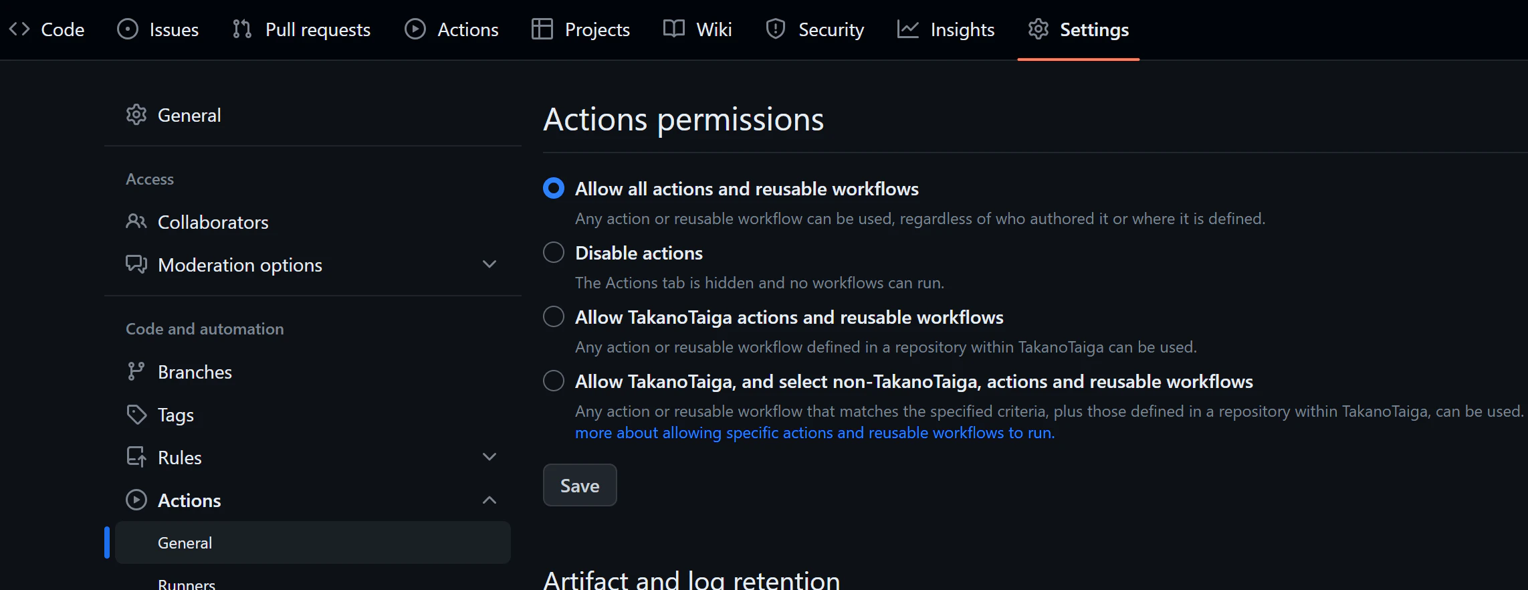Open the Settings tab
This screenshot has width=1528, height=590.
(x=1079, y=29)
